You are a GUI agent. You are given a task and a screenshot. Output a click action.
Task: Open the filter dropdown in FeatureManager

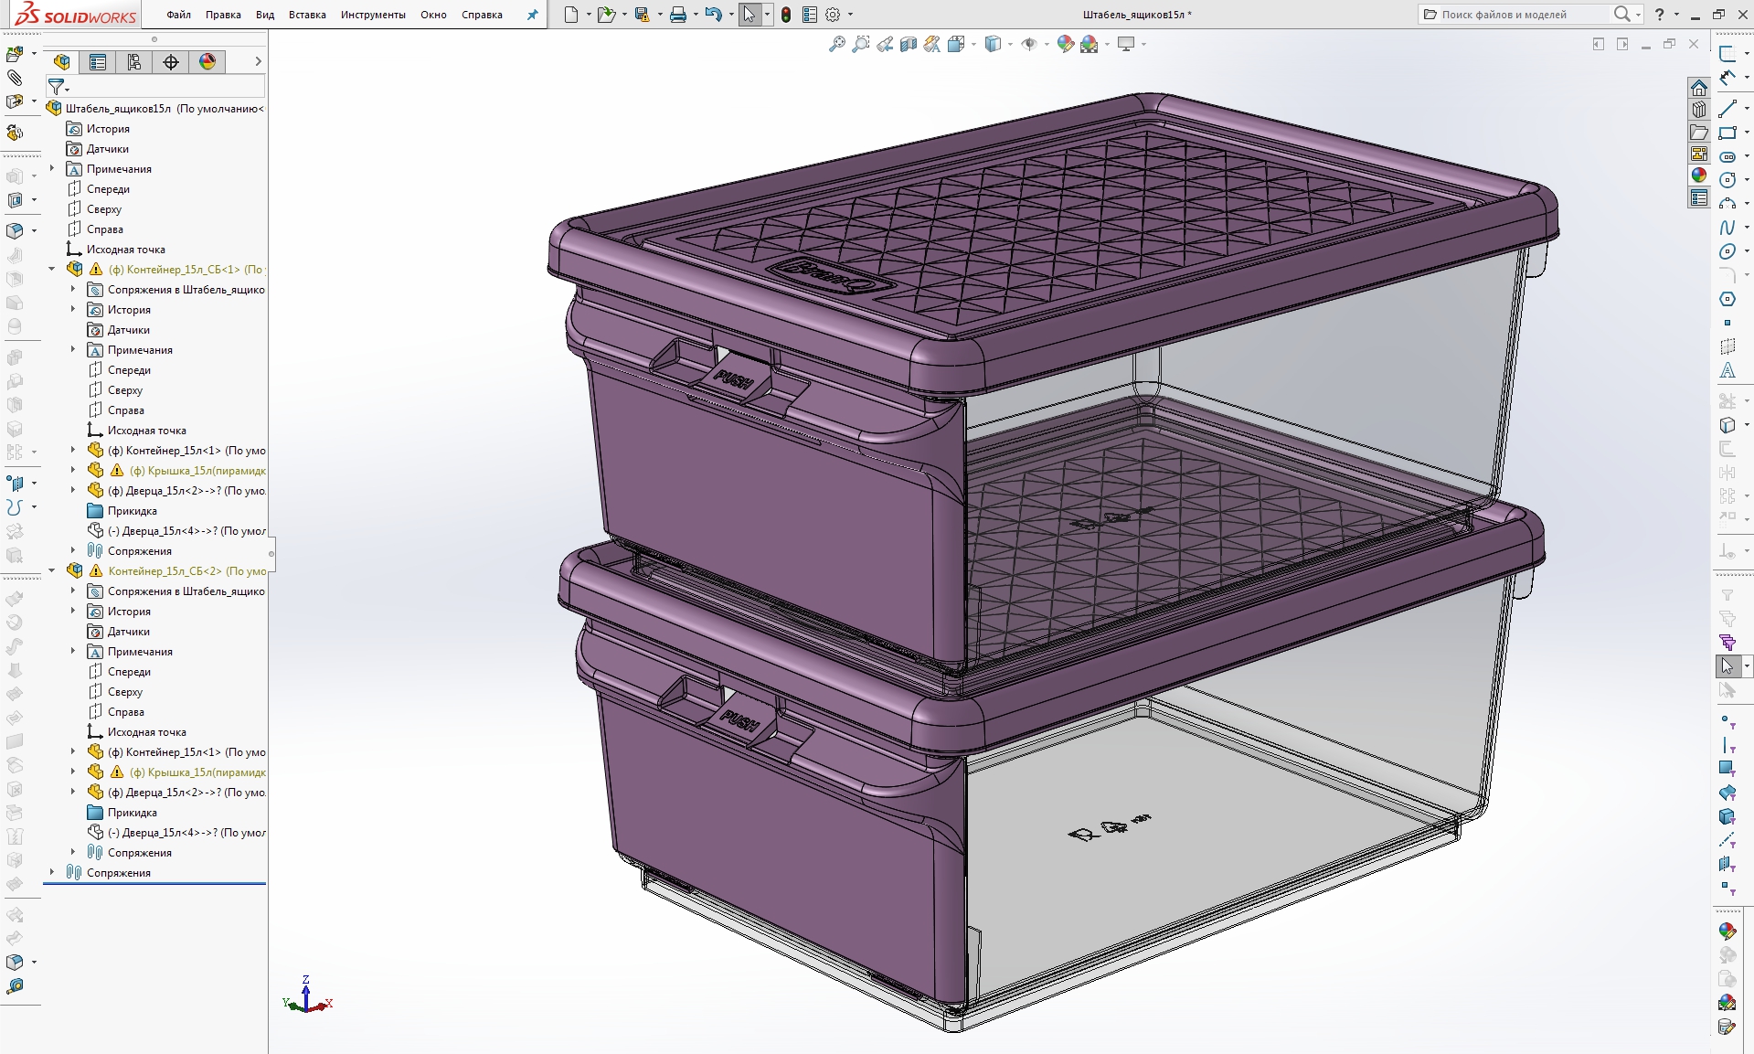point(67,90)
